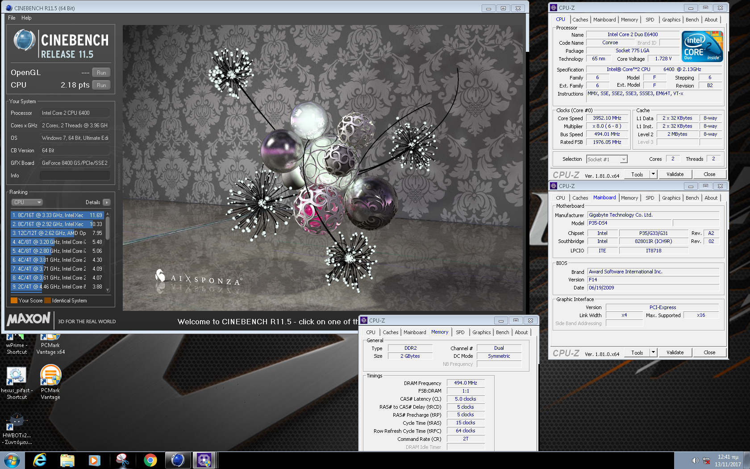The width and height of the screenshot is (750, 469).
Task: Open Google Chrome from the taskbar
Action: pyautogui.click(x=150, y=460)
